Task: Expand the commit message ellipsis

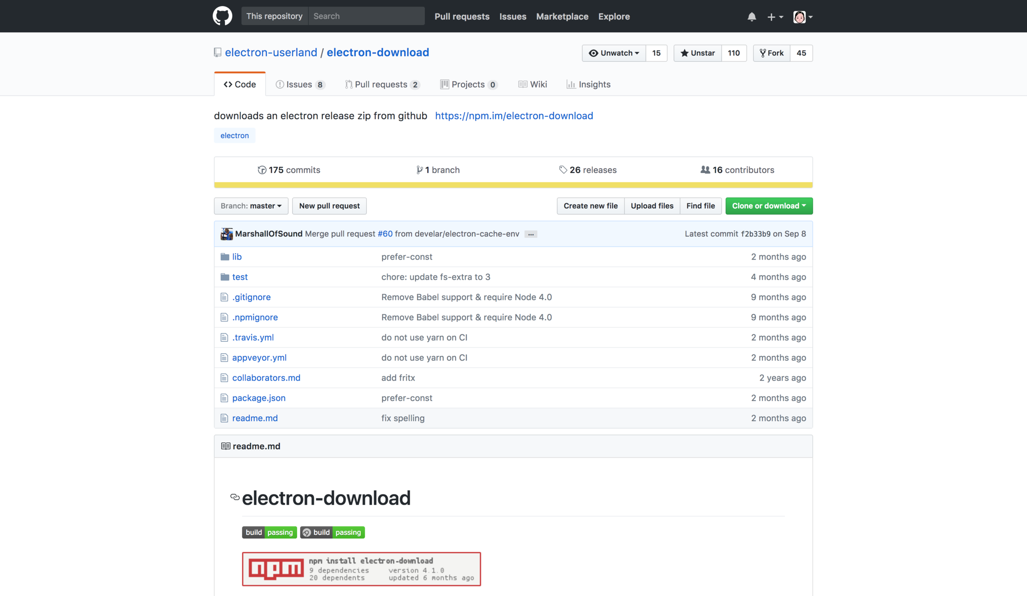Action: click(531, 234)
